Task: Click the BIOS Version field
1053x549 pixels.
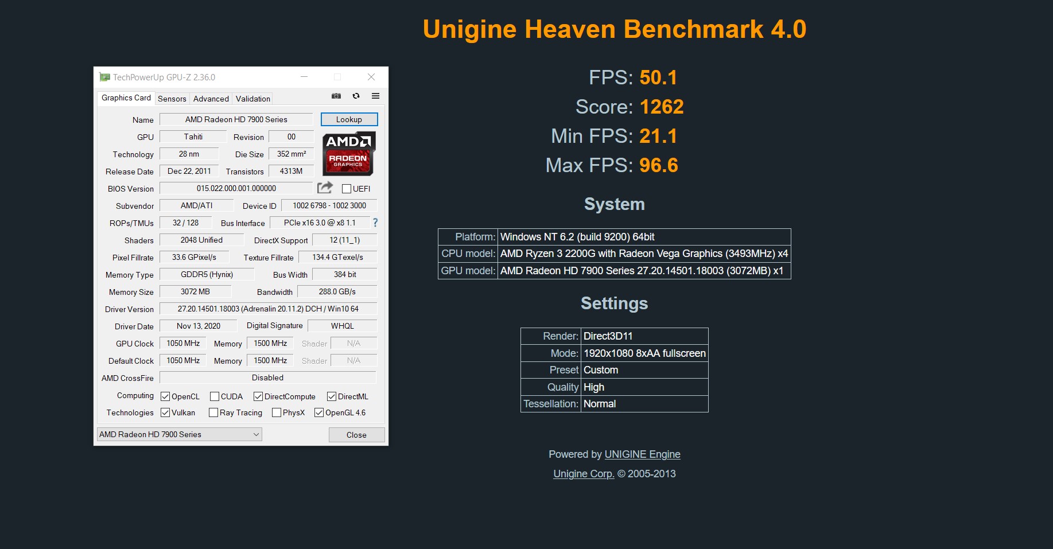Action: tap(236, 188)
